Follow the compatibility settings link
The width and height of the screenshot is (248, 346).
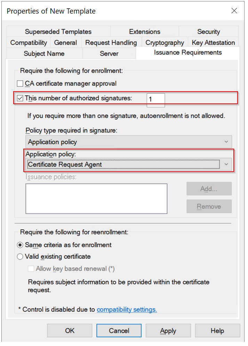point(127,309)
